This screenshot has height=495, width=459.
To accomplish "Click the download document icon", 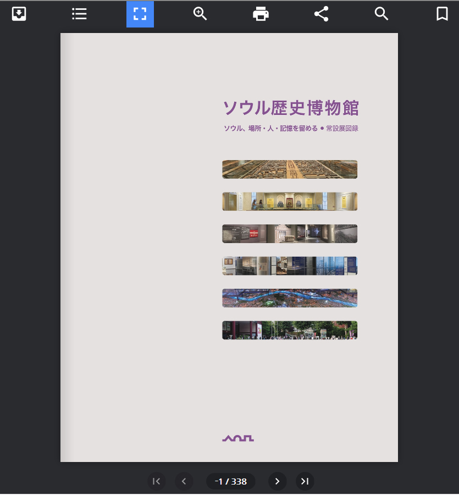I will (x=19, y=14).
